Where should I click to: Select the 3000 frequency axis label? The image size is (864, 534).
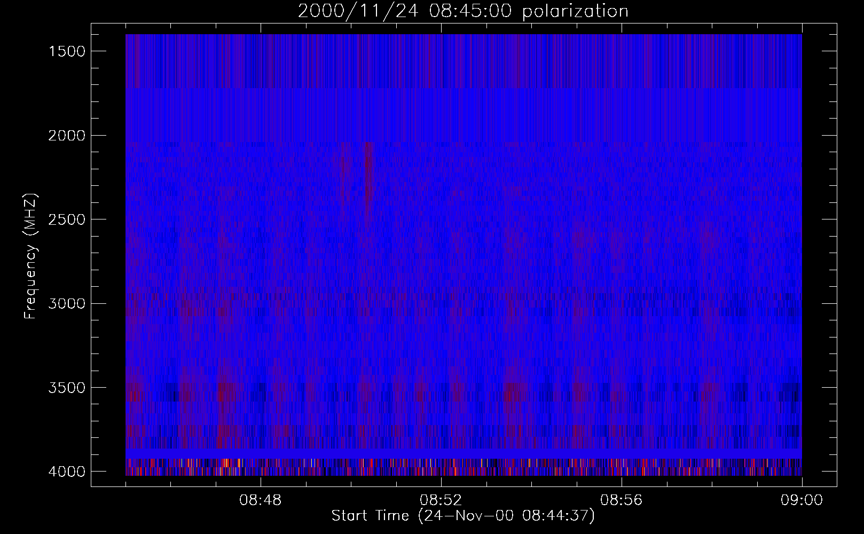click(67, 304)
